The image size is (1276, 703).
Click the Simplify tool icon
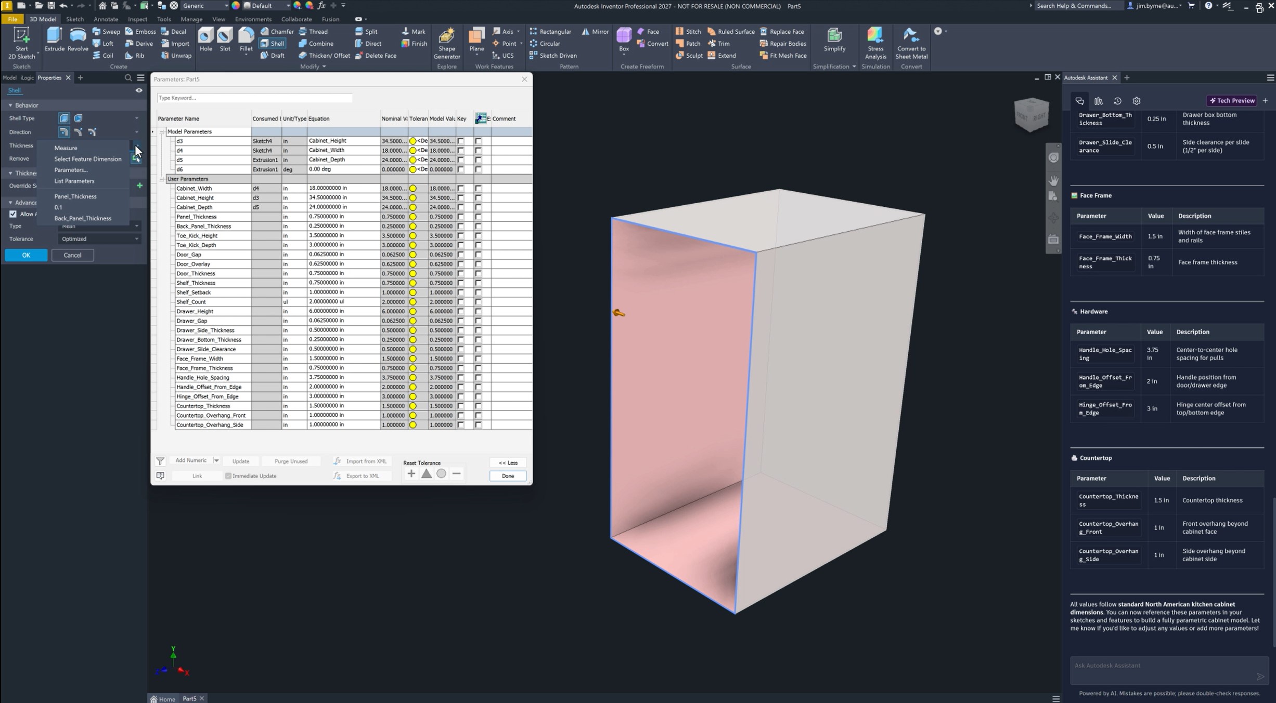(x=834, y=36)
